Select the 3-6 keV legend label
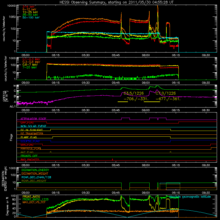The image size is (220, 220). (x=28, y=7)
